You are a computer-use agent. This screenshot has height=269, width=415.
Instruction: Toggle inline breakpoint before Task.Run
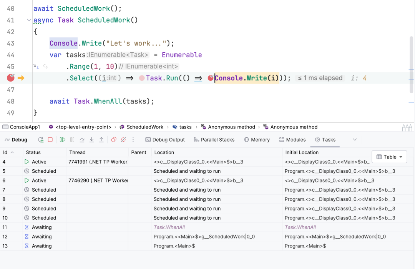[x=142, y=78]
